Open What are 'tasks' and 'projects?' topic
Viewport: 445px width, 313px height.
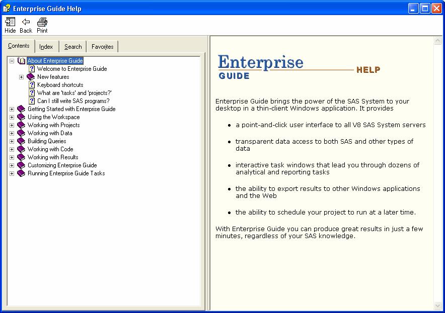click(75, 93)
